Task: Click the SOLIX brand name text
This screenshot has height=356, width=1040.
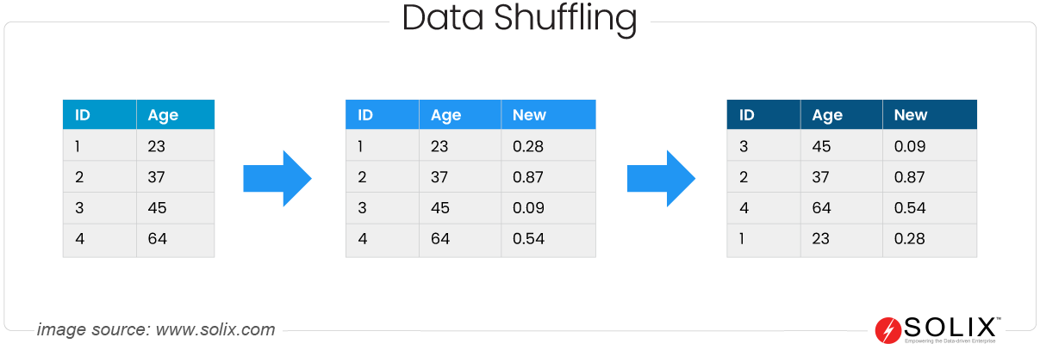Action: click(949, 327)
